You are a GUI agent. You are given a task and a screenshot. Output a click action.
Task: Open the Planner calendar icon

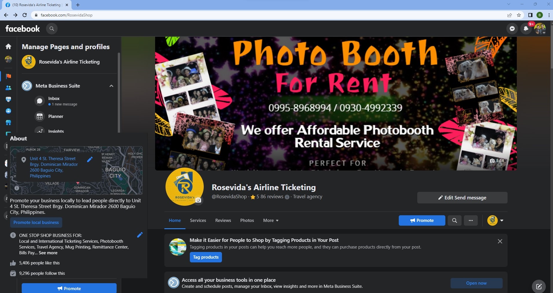(40, 116)
